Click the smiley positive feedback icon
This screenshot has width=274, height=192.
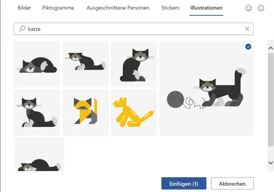(249, 8)
